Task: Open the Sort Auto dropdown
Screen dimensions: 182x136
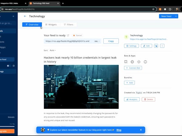Action: tap(53, 50)
